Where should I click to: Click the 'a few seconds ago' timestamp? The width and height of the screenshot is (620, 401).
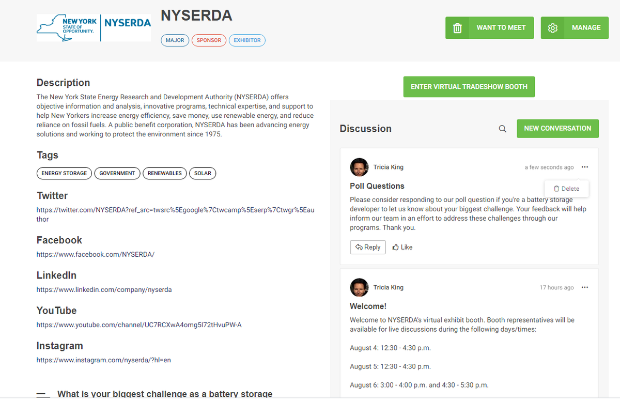point(549,167)
